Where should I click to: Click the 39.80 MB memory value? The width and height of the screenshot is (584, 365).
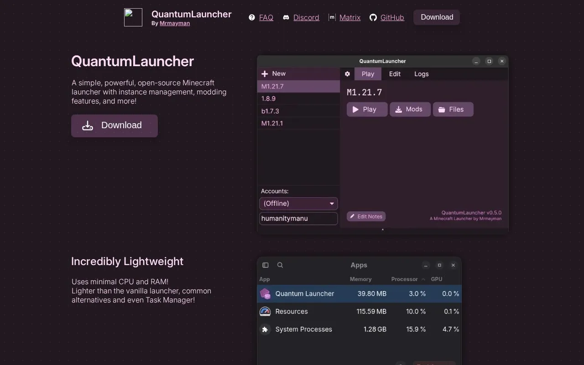[372, 294]
